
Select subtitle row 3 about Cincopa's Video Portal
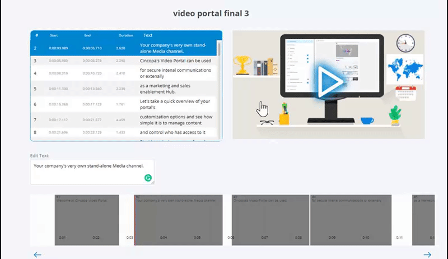tap(123, 61)
